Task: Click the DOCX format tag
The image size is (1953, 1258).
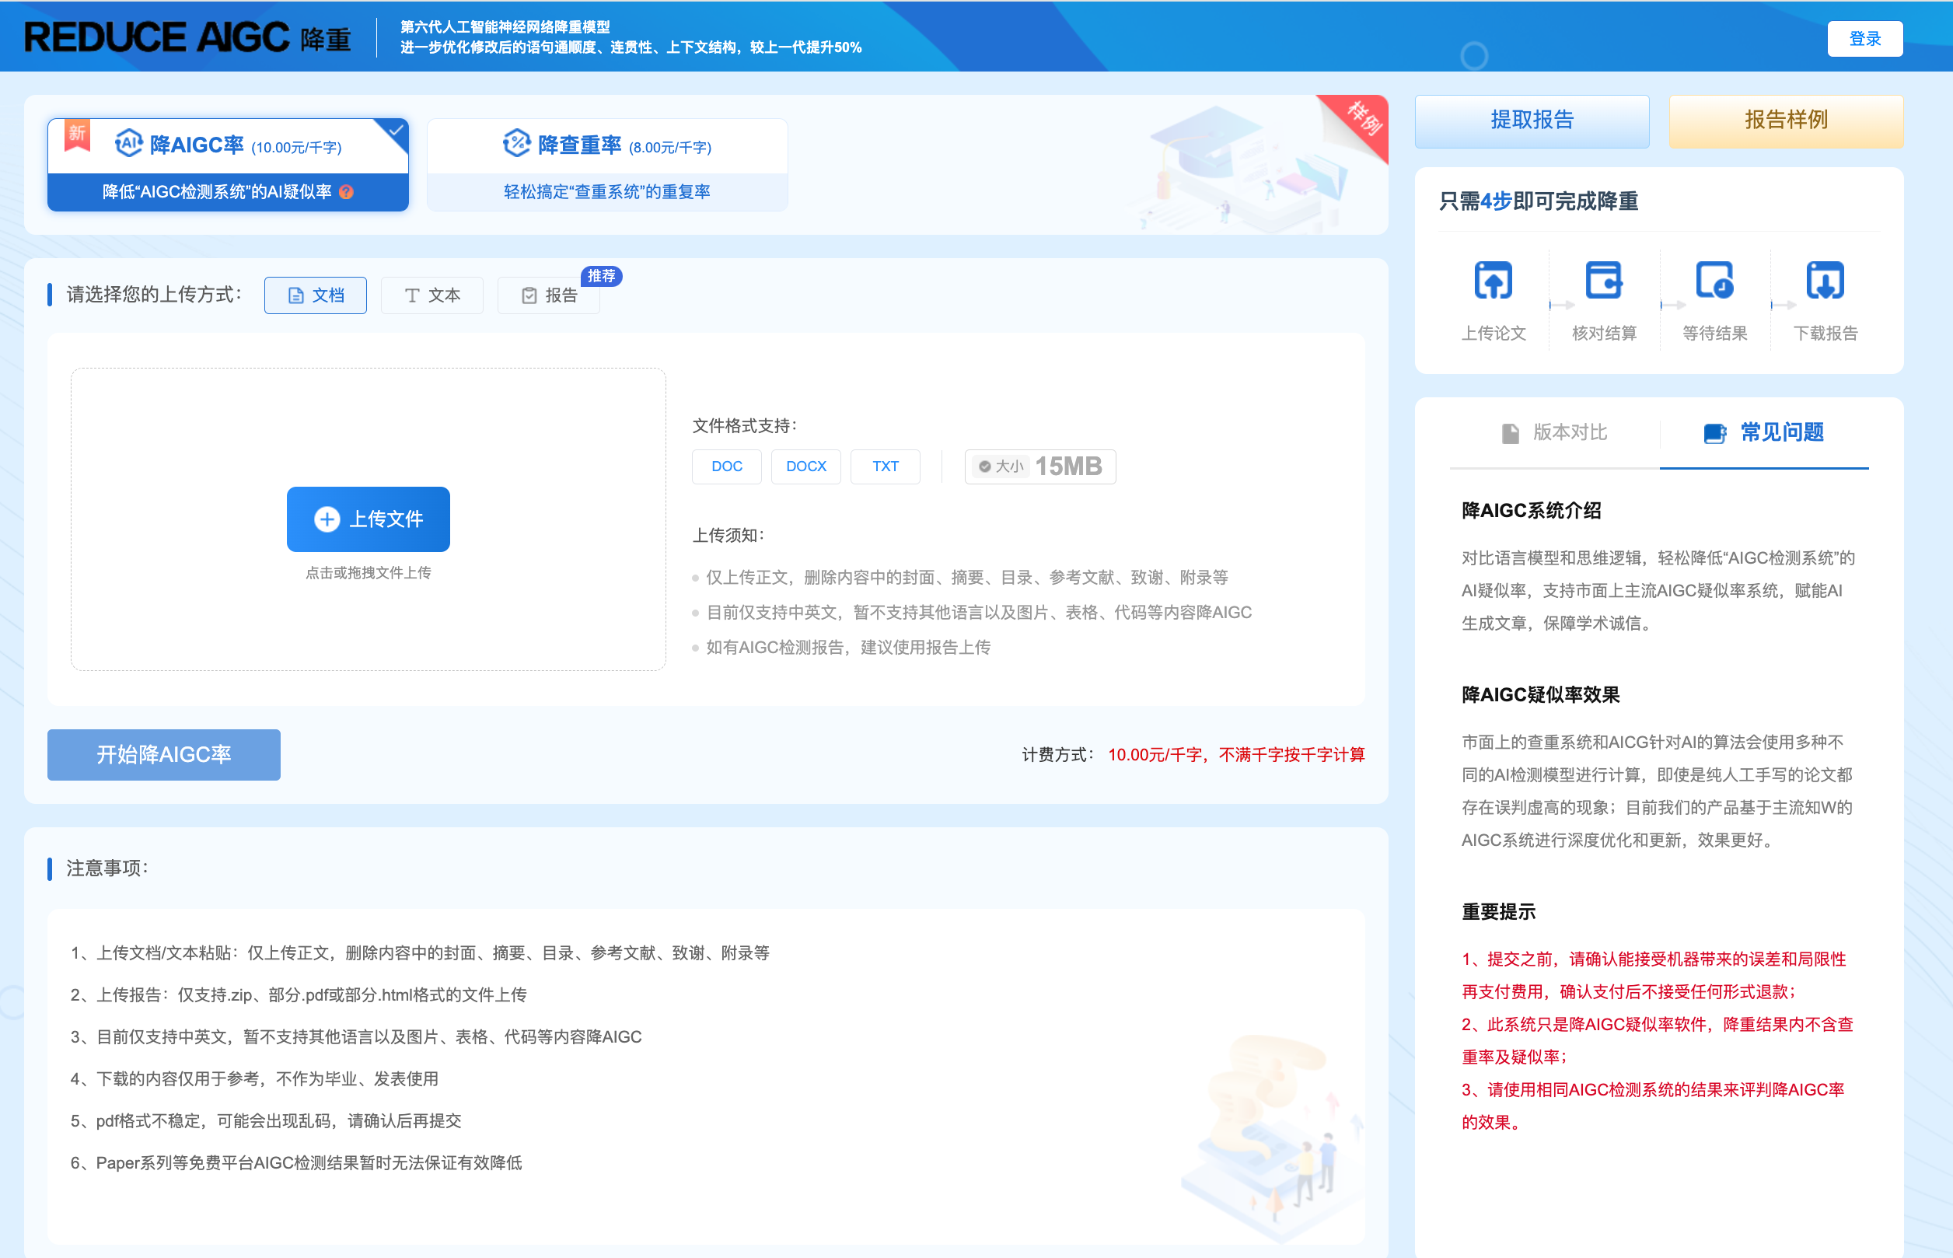Action: tap(806, 467)
